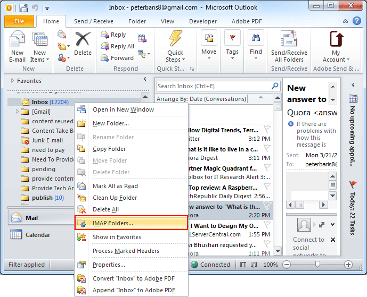This screenshot has width=367, height=297.
Task: Open Quick Steps lightning menu
Action: click(175, 47)
